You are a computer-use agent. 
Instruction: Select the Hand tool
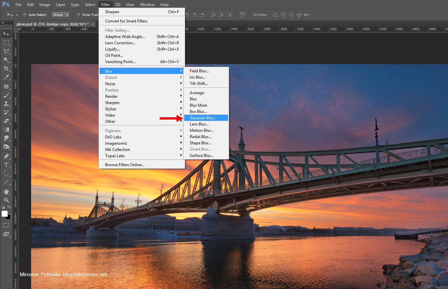[6, 191]
